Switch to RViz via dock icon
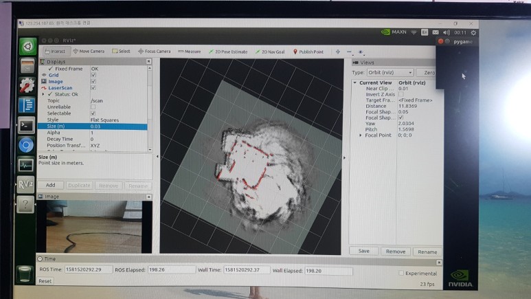This screenshot has width=531, height=299. pos(25,184)
